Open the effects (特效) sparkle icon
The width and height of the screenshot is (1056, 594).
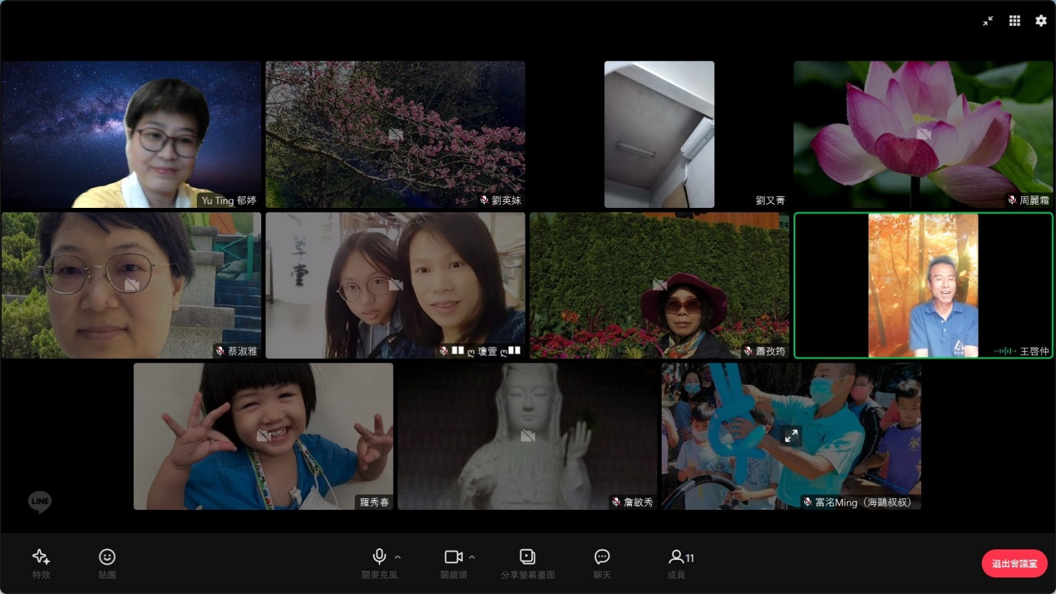tap(41, 557)
